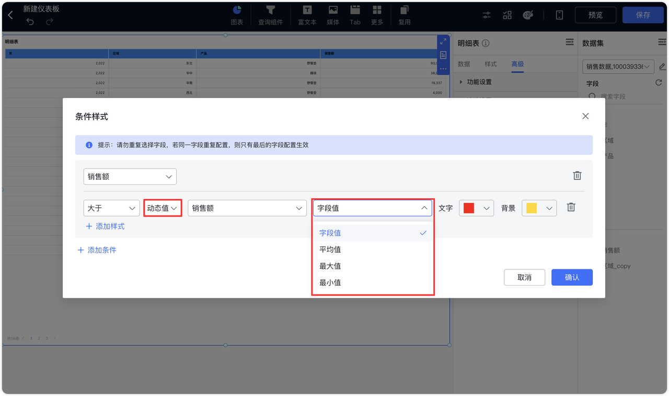669x396 pixels.
Task: Click the 预览 preview button
Action: click(595, 15)
